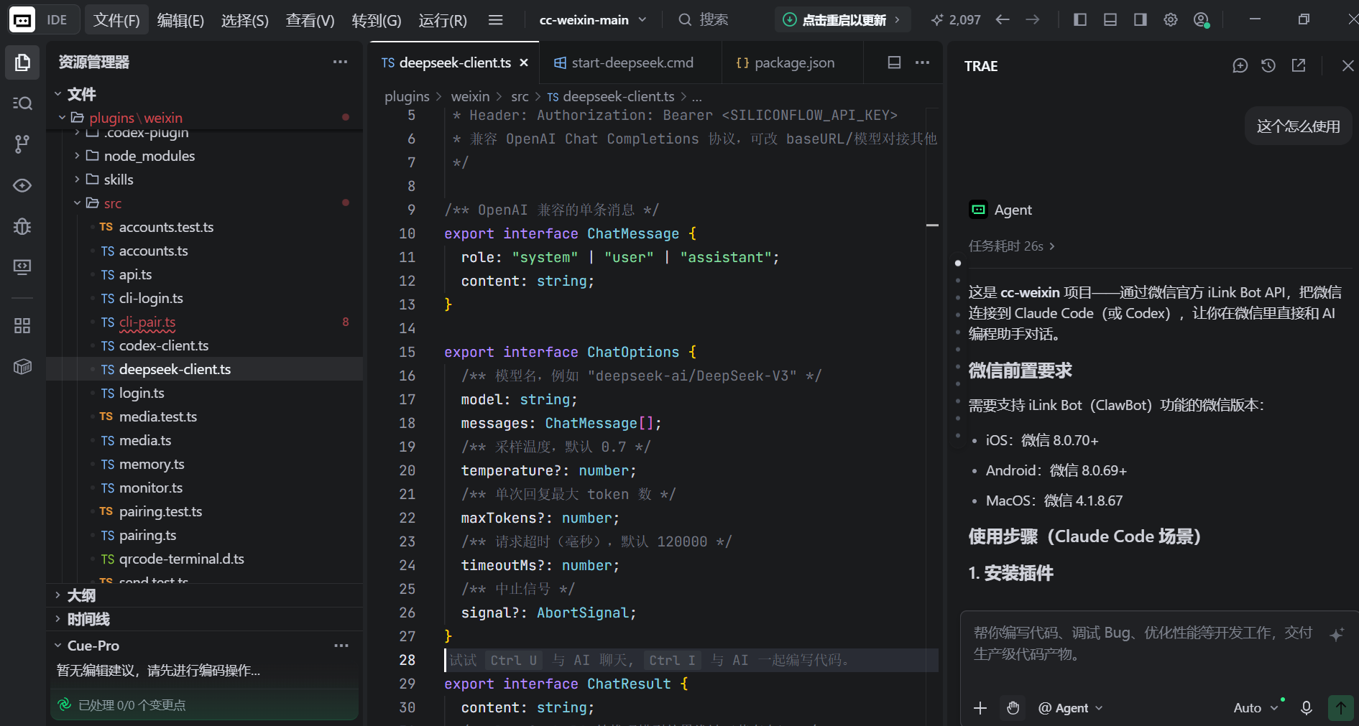Open the Run and Debug bug icon
Viewport: 1359px width, 726px height.
[x=22, y=226]
